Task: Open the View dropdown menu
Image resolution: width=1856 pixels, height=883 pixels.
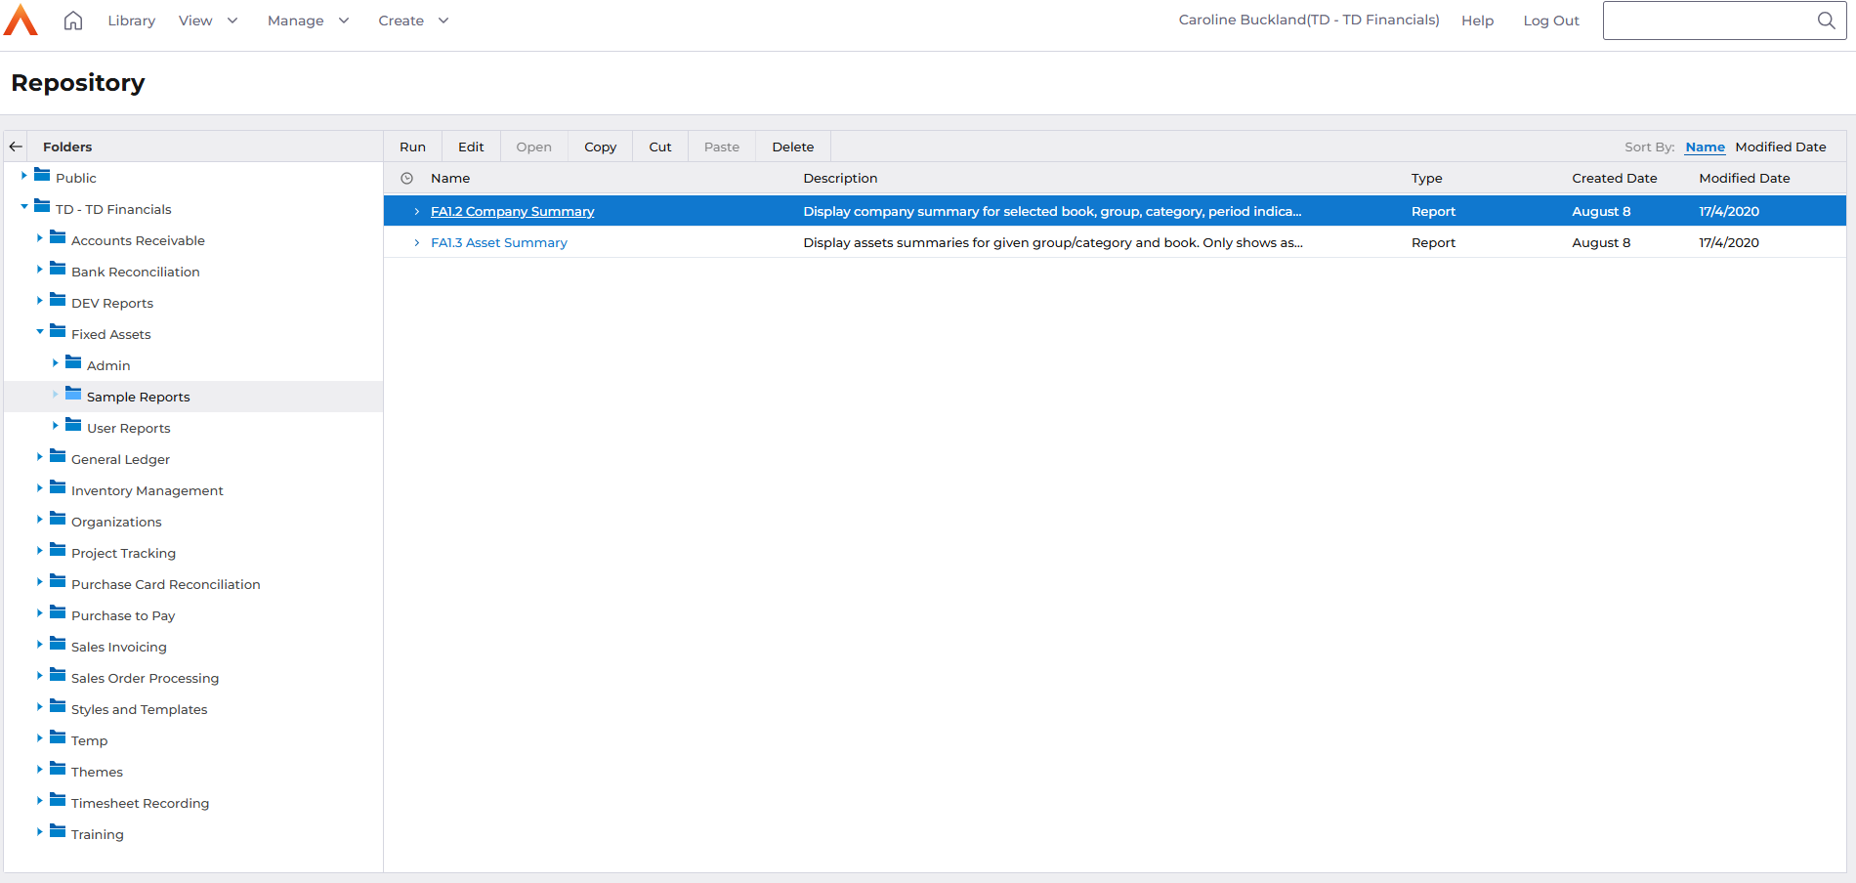Action: 208,21
